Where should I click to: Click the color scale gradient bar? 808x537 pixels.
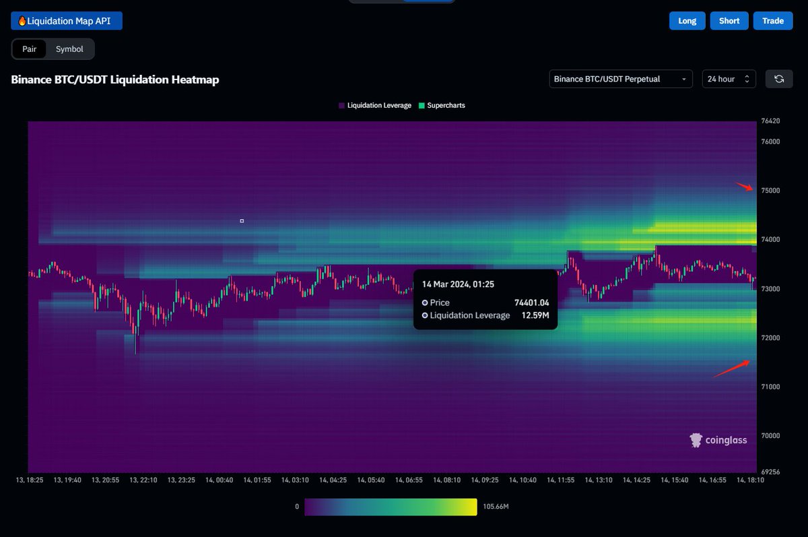click(391, 507)
